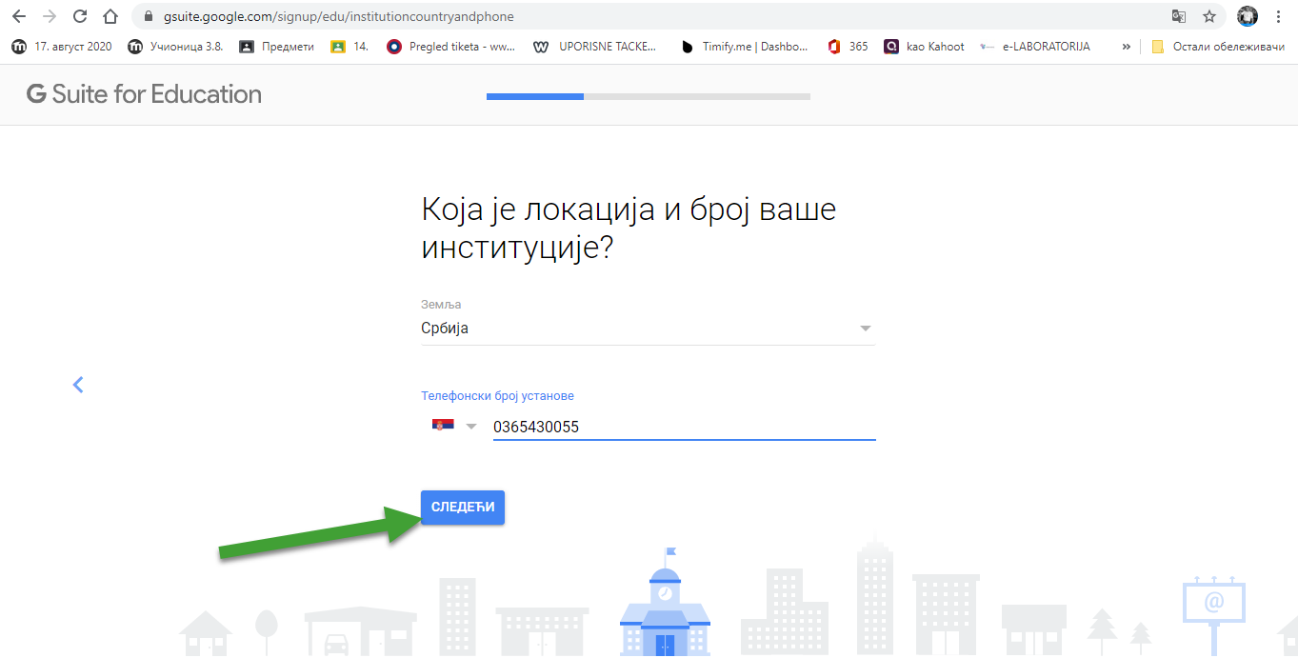1298x658 pixels.
Task: Go back using blue left chevron
Action: click(78, 385)
